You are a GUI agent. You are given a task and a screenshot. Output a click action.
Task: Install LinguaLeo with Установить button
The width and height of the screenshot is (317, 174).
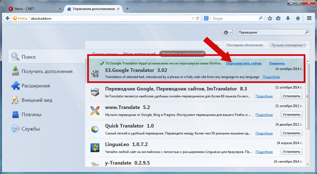click(x=292, y=151)
